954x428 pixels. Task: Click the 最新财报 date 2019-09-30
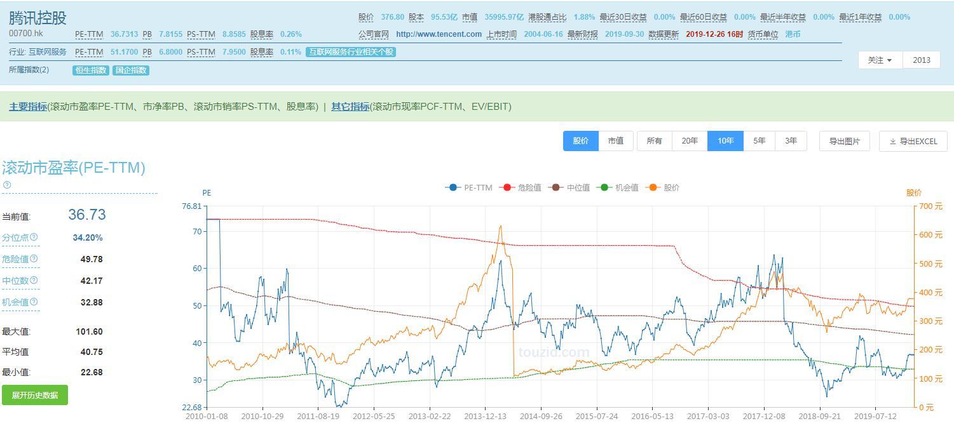click(624, 34)
